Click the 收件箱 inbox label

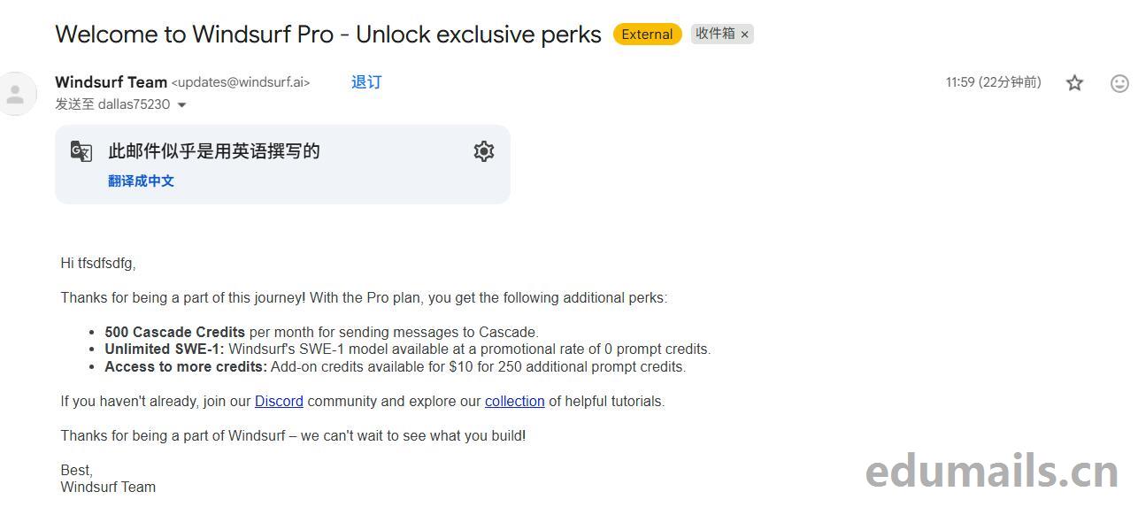click(x=715, y=34)
